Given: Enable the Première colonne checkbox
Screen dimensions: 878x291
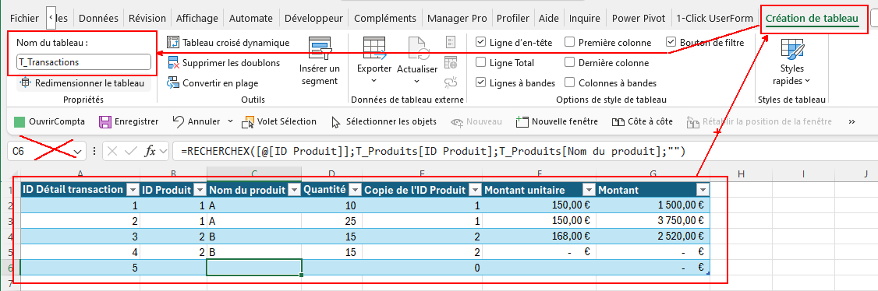Looking at the screenshot, I should point(569,43).
